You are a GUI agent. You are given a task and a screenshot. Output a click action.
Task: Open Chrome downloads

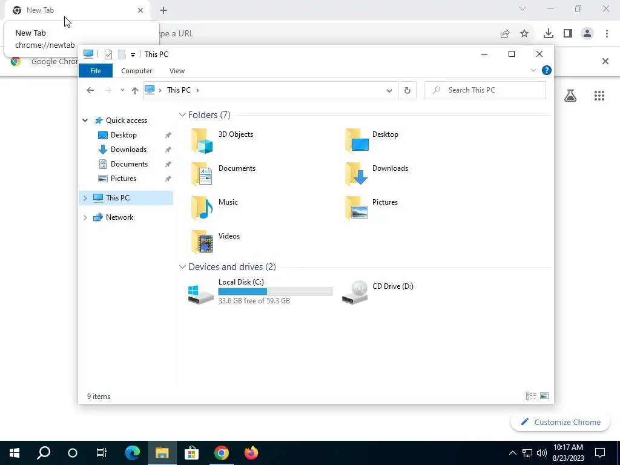549,34
